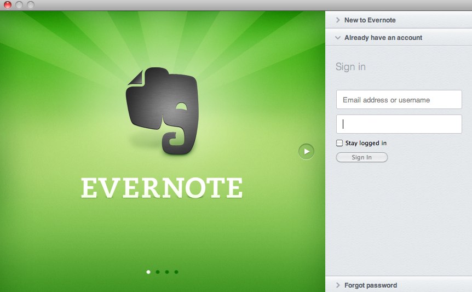Click the window minimize button
The width and height of the screenshot is (472, 292).
point(19,5)
